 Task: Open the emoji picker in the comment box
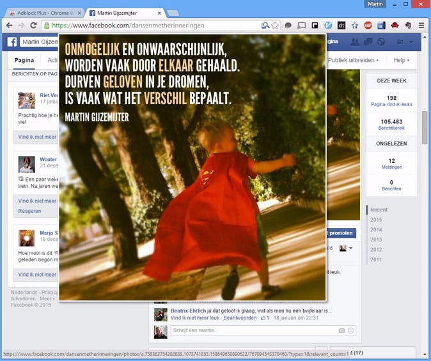point(351,330)
